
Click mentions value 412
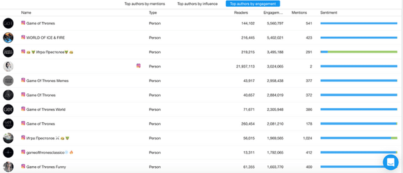(309, 153)
